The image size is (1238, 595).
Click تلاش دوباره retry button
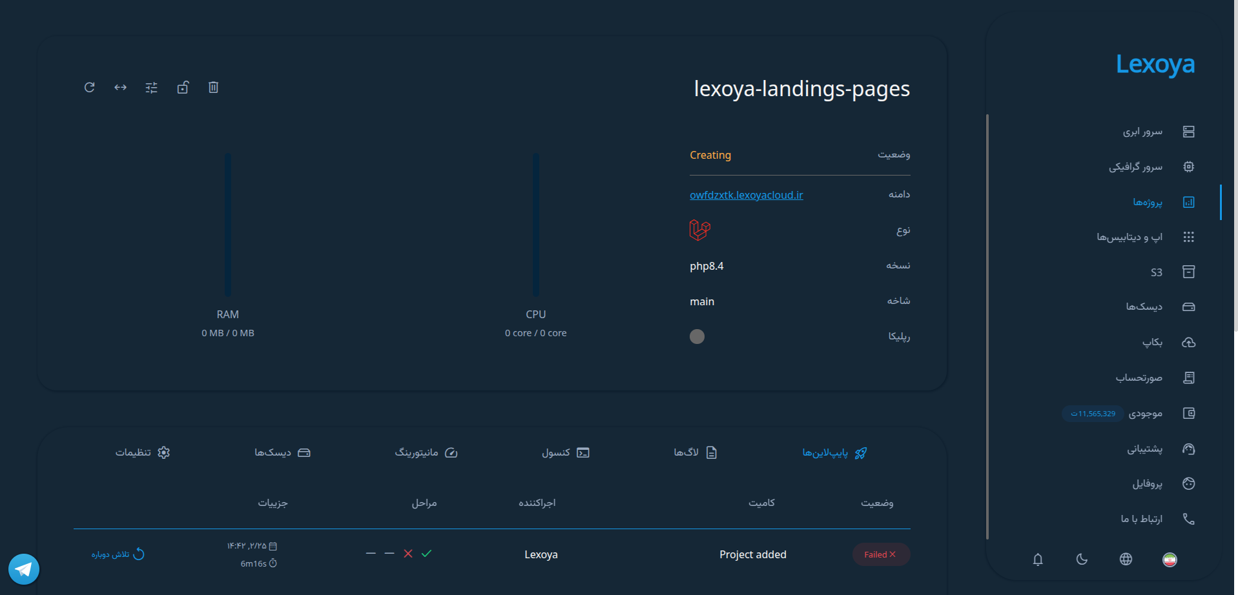[118, 554]
